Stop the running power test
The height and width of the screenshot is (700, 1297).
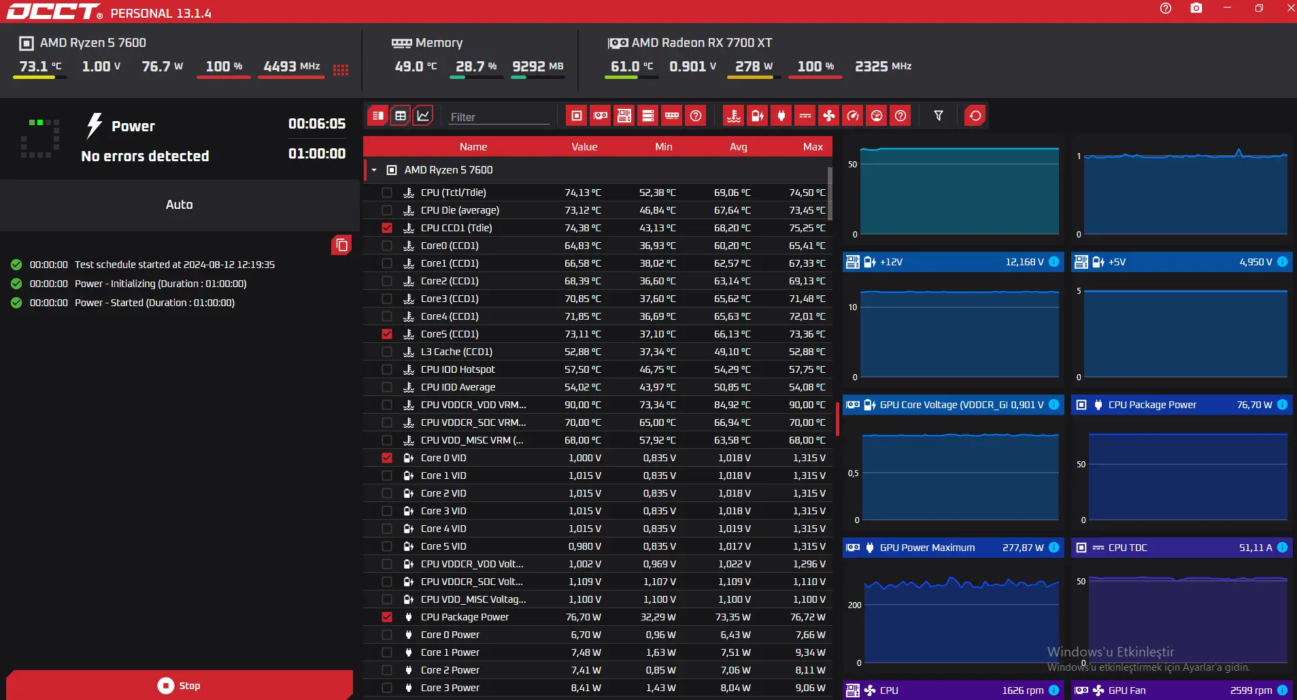180,685
